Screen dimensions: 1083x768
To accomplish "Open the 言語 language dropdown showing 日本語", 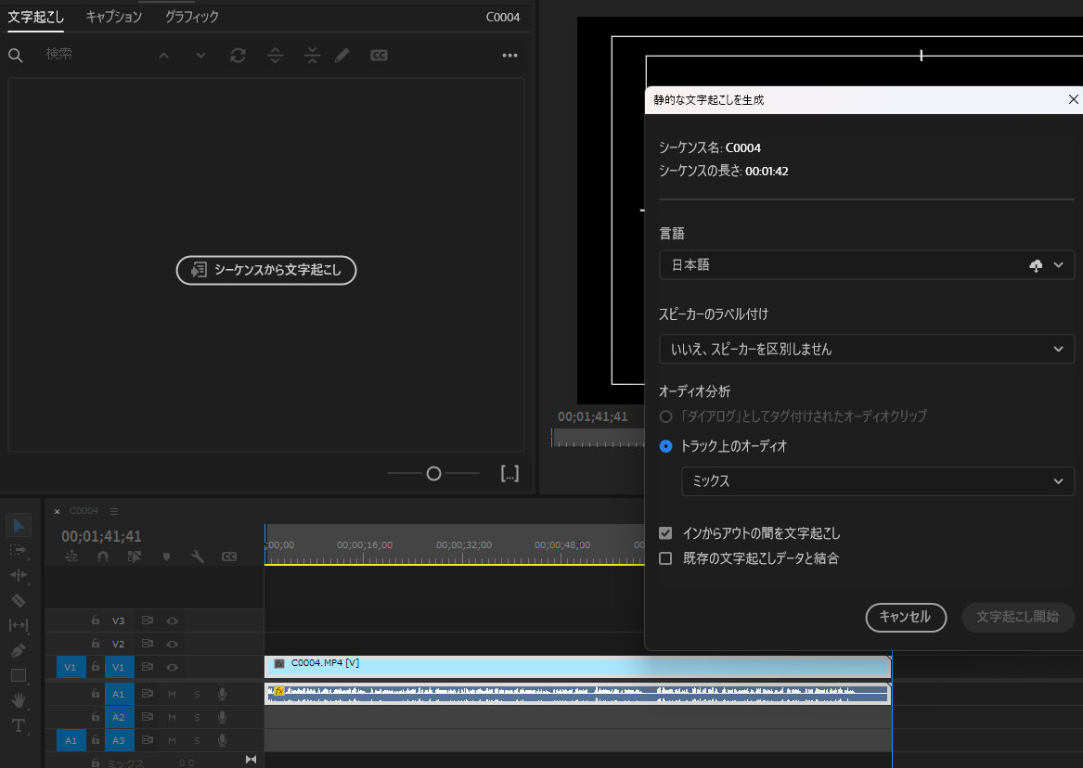I will pos(866,264).
